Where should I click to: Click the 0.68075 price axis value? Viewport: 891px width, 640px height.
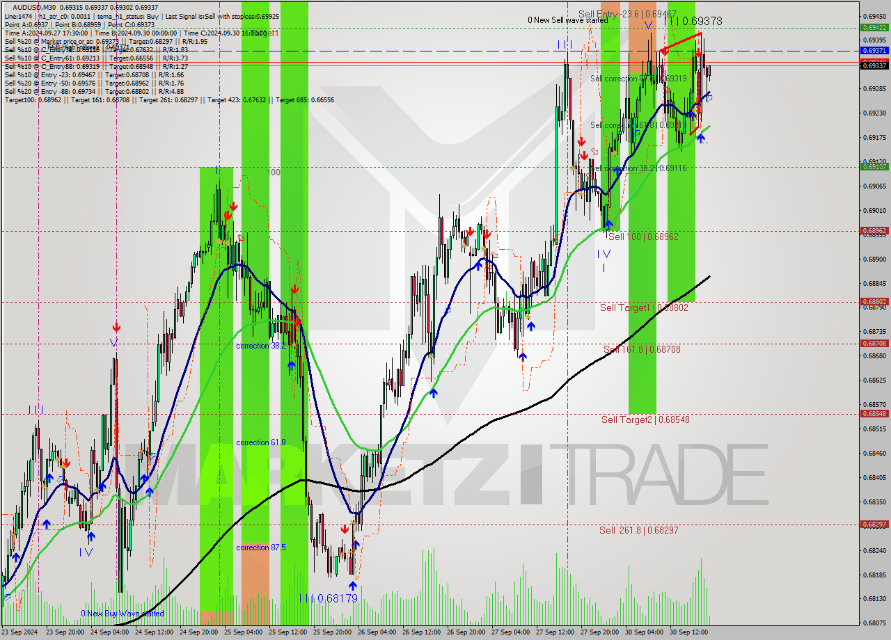[x=874, y=623]
